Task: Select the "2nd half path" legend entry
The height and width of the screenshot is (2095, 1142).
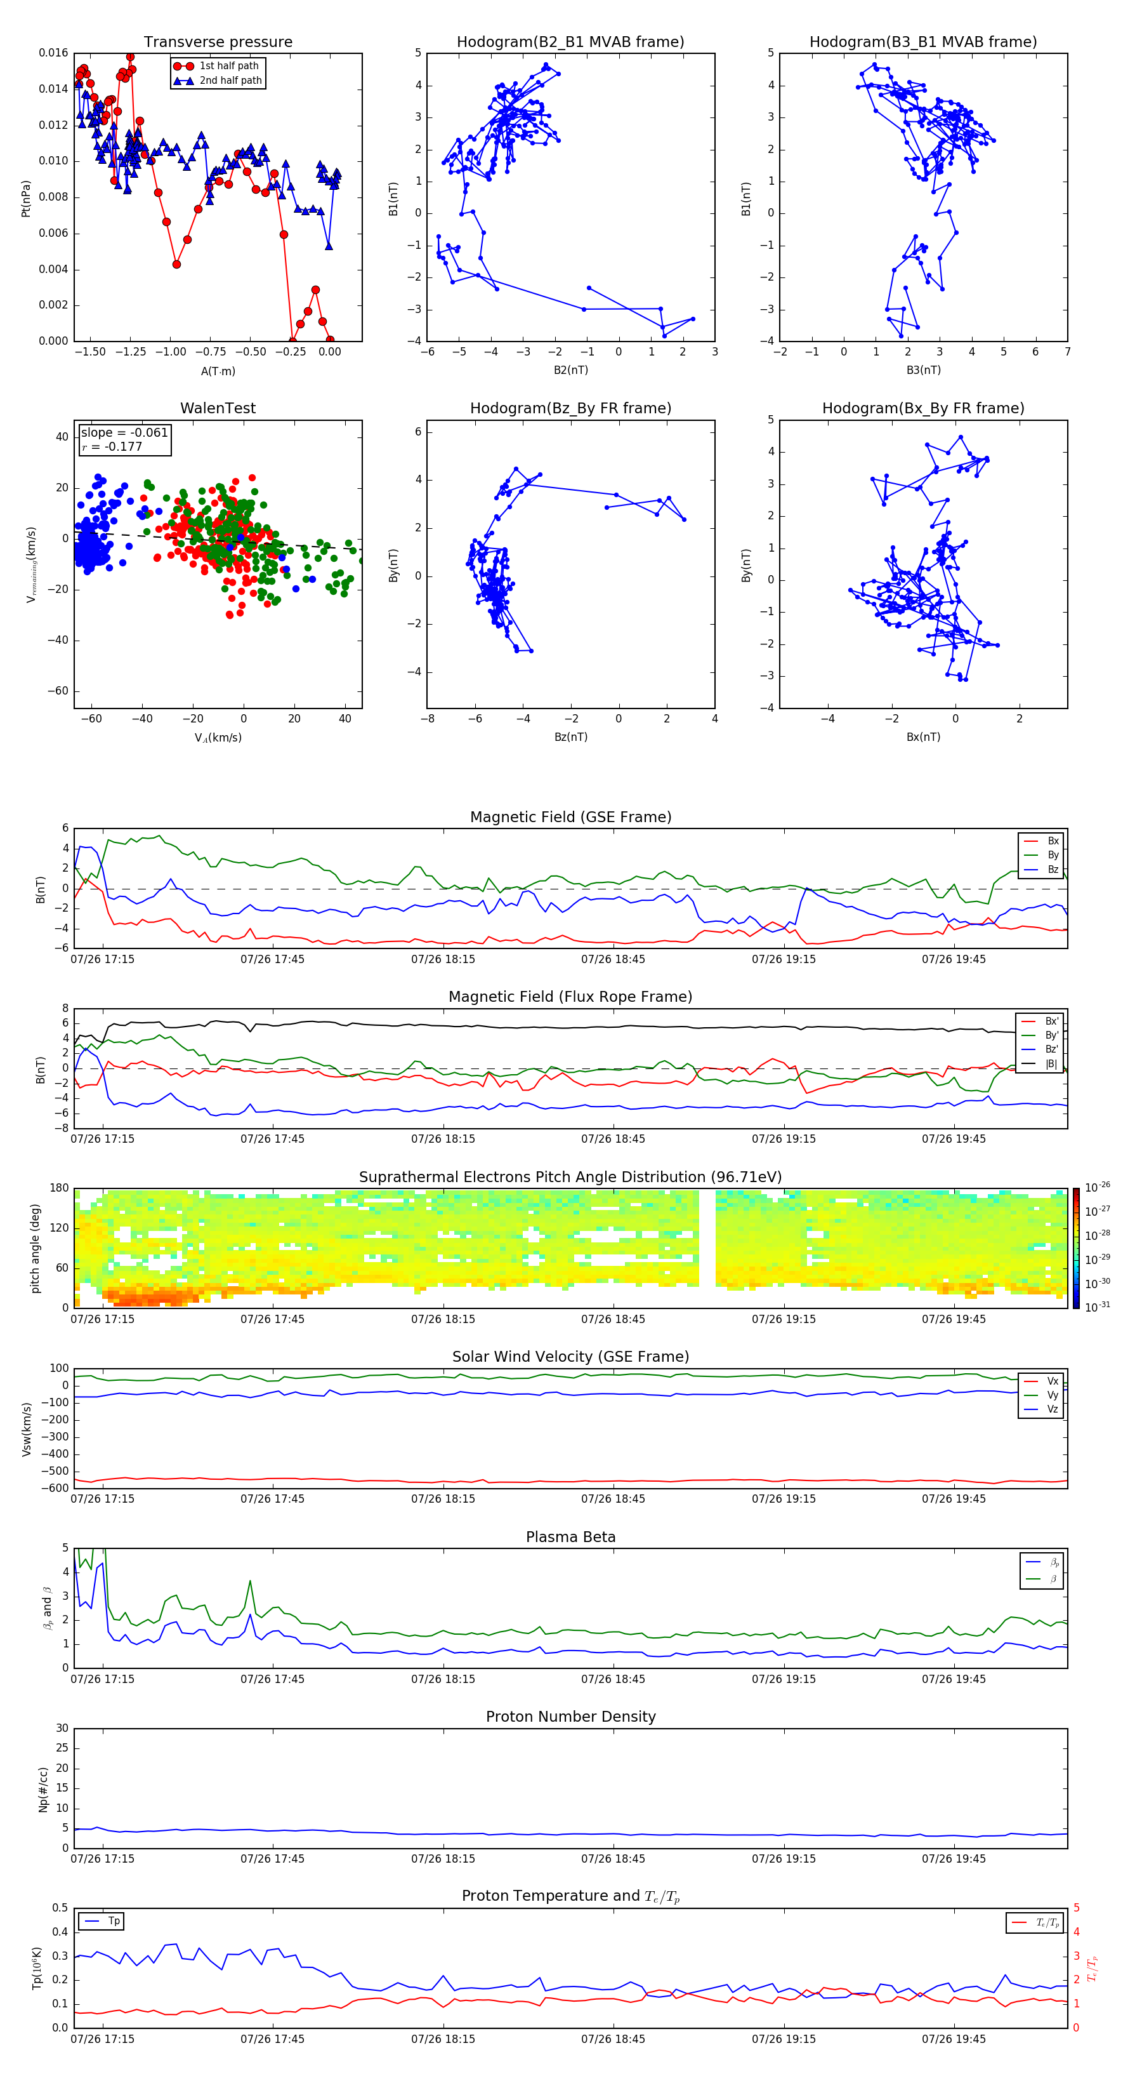Action: pyautogui.click(x=218, y=81)
